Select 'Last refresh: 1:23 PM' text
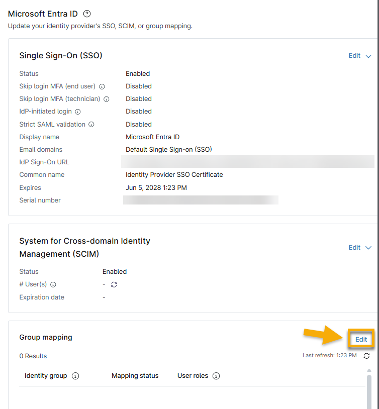Image resolution: width=379 pixels, height=409 pixels. [x=329, y=355]
